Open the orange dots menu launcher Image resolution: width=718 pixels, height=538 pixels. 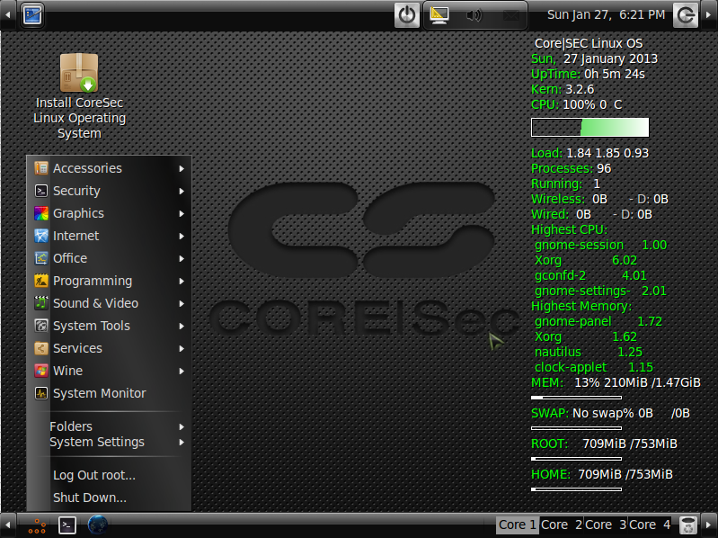[x=37, y=525]
